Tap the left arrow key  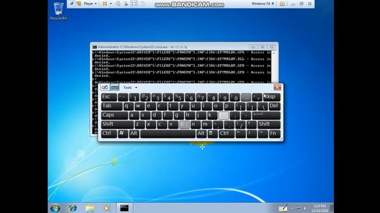click(240, 134)
